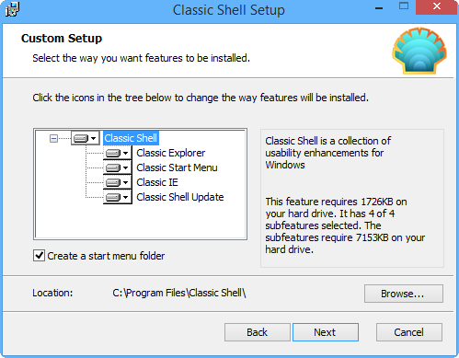
Task: Go Back to previous setup step
Action: coord(258,332)
